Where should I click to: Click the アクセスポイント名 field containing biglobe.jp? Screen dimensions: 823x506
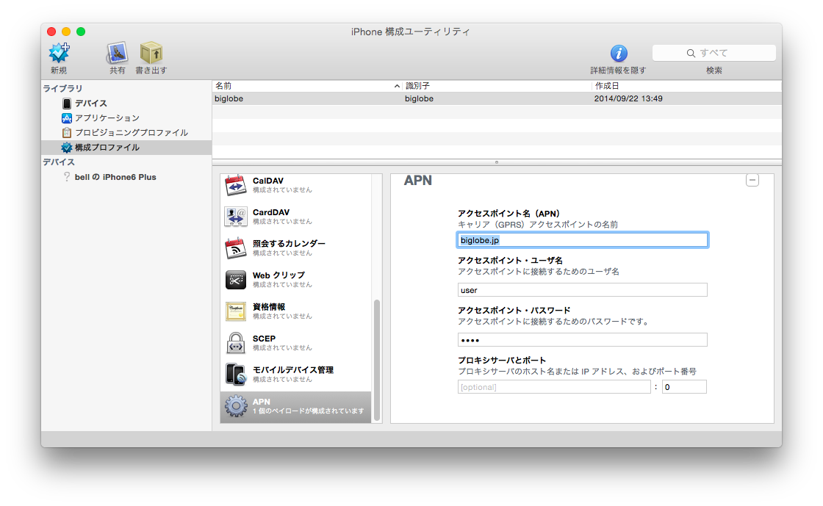click(583, 240)
